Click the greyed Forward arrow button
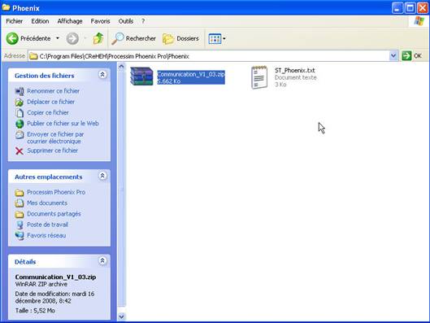Viewport: 430px width, 323px height. [x=72, y=38]
